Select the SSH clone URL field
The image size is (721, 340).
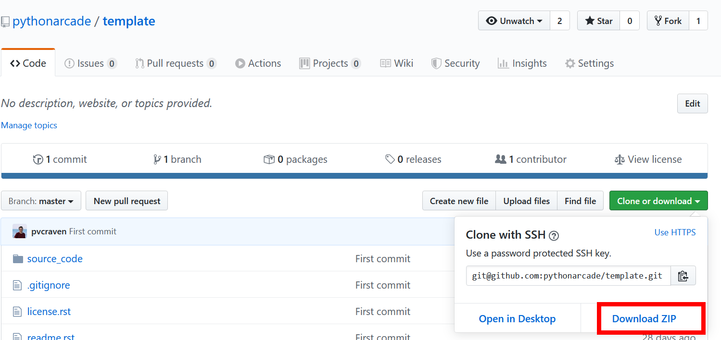(568, 276)
